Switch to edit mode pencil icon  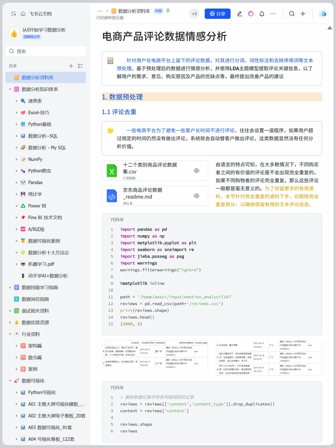coord(240,14)
